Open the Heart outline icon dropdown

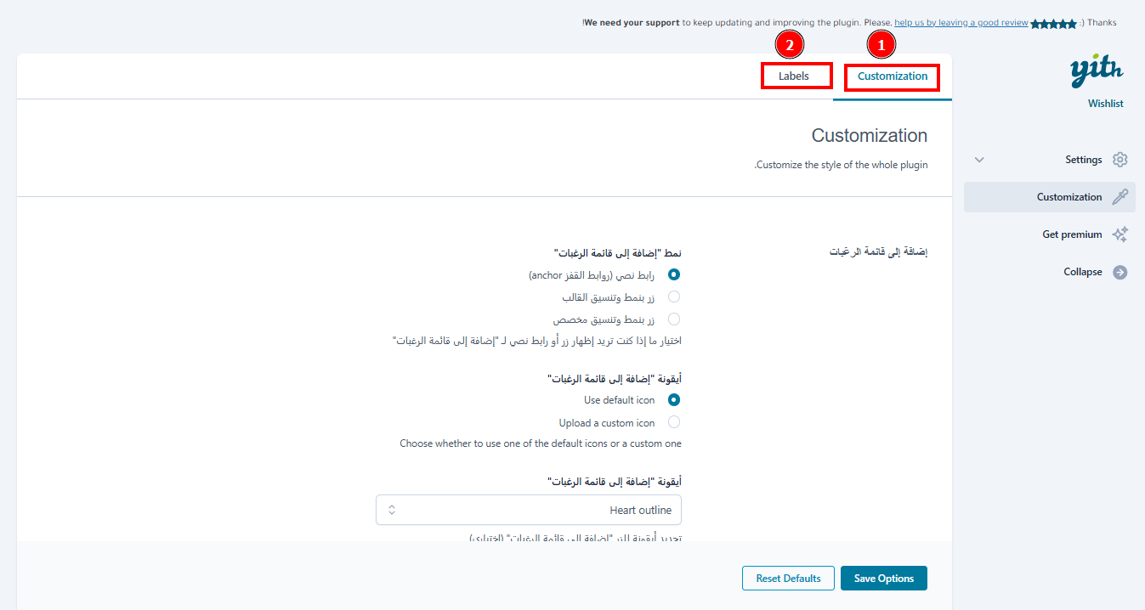pyautogui.click(x=528, y=510)
